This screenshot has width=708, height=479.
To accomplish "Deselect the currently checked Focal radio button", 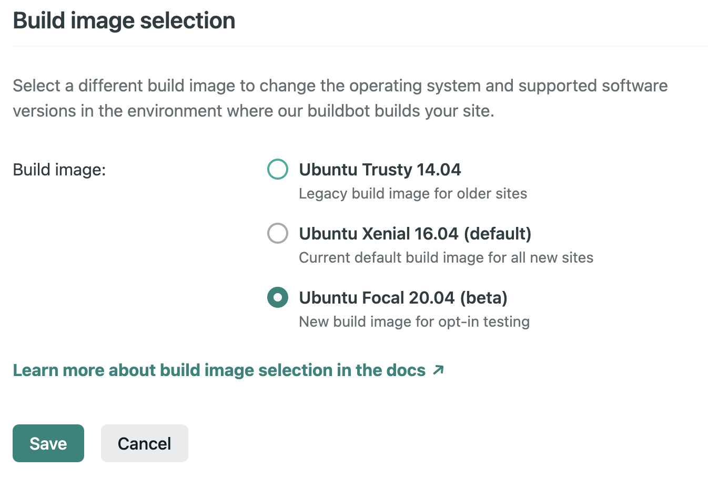I will click(x=278, y=297).
